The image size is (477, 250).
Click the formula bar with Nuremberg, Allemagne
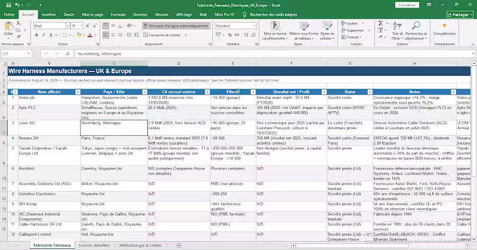pyautogui.click(x=274, y=54)
